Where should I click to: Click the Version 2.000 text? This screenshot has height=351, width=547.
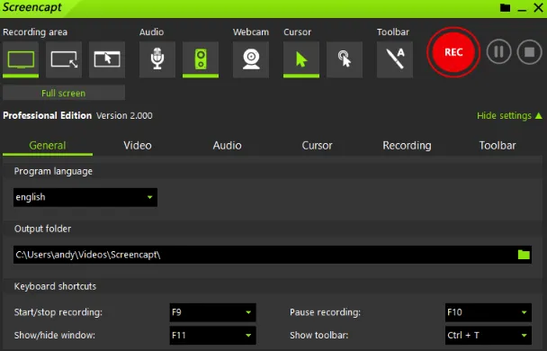[124, 116]
